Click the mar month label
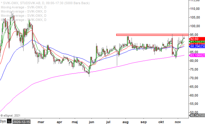Screen dimensions: 205x124 click(x=41, y=122)
